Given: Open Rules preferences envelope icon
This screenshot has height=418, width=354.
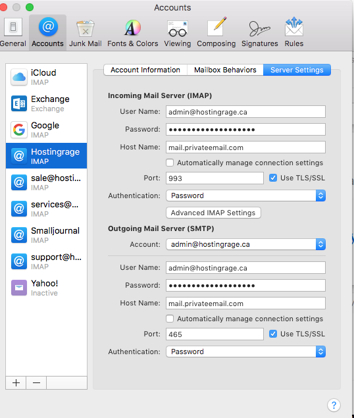Looking at the screenshot, I should 293,32.
